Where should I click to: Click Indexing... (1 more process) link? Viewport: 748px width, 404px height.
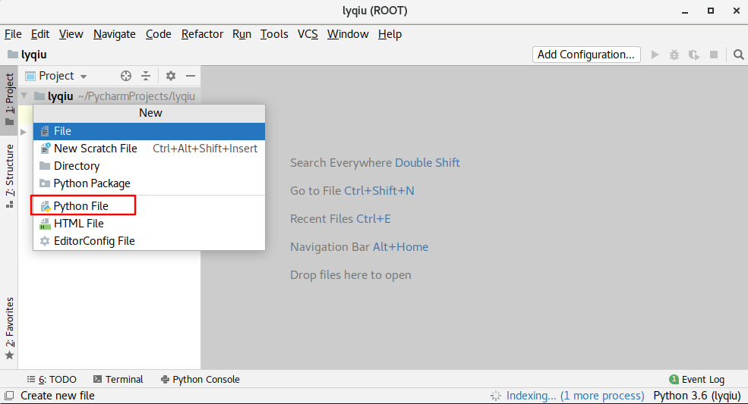click(576, 396)
